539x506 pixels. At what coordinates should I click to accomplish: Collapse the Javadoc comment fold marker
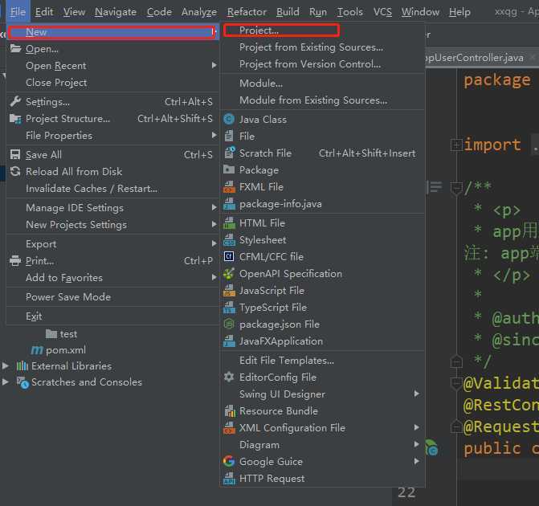coord(456,188)
